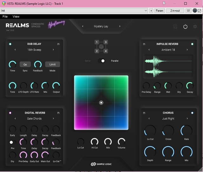203x172 pixels.
Task: Click the global save preset disk icon
Action: (x=175, y=26)
